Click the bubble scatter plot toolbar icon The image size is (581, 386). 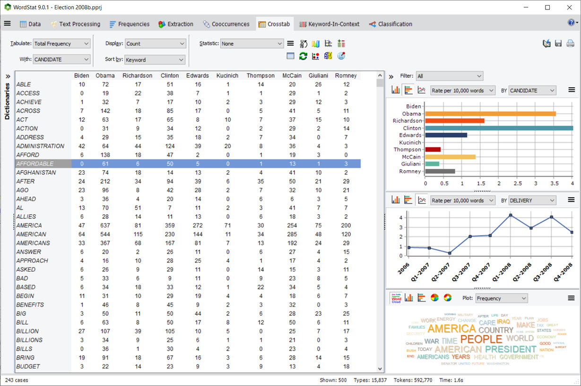click(315, 56)
